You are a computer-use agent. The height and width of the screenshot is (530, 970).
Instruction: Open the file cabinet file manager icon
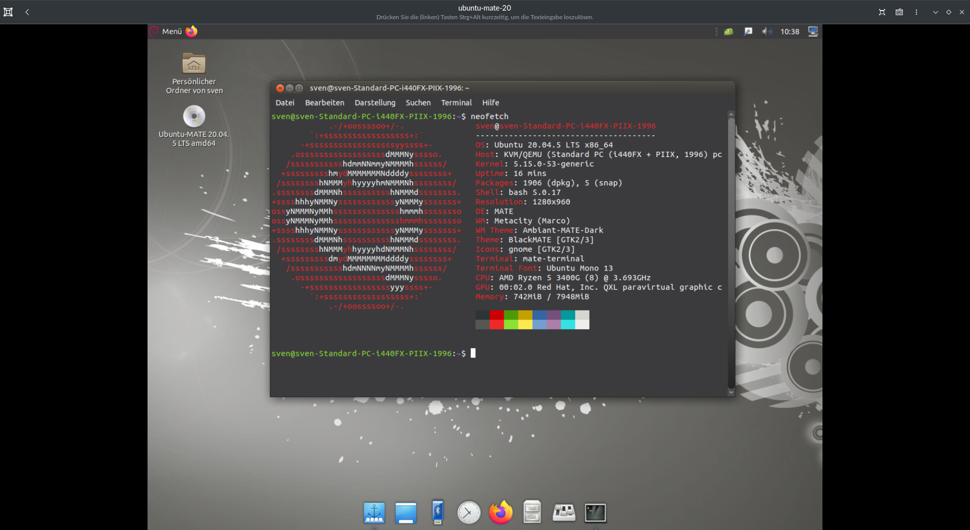pyautogui.click(x=532, y=512)
